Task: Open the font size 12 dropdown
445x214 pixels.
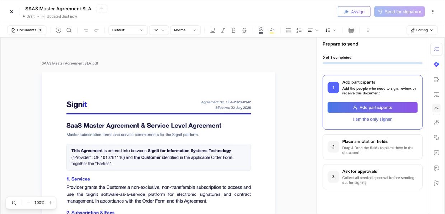Action: (x=159, y=30)
